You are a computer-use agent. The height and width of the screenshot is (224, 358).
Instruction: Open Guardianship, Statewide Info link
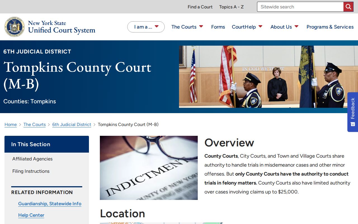(x=50, y=204)
